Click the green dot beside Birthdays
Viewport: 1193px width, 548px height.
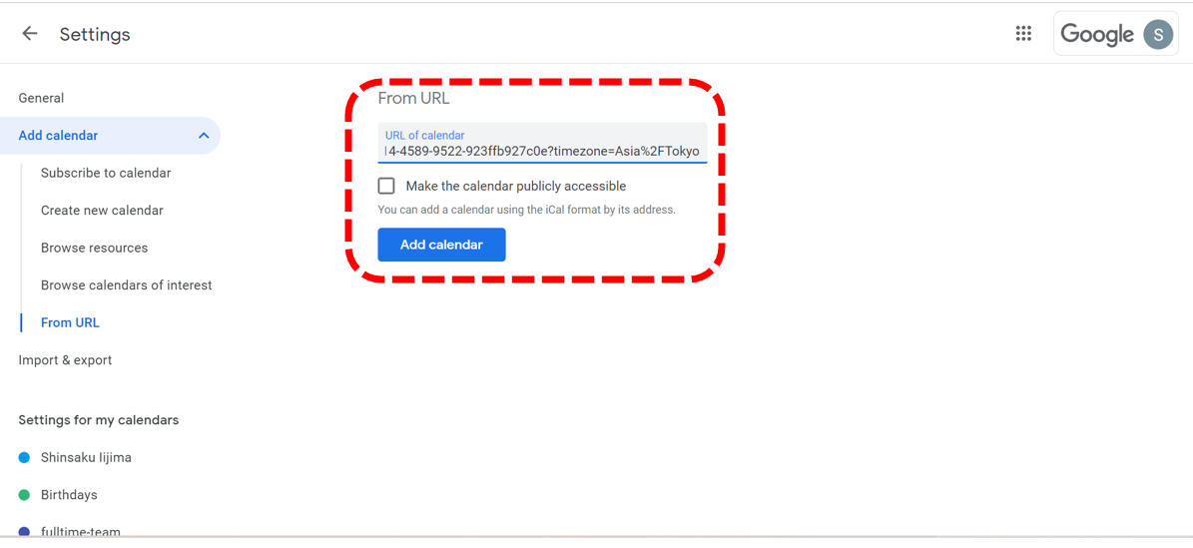(x=25, y=495)
